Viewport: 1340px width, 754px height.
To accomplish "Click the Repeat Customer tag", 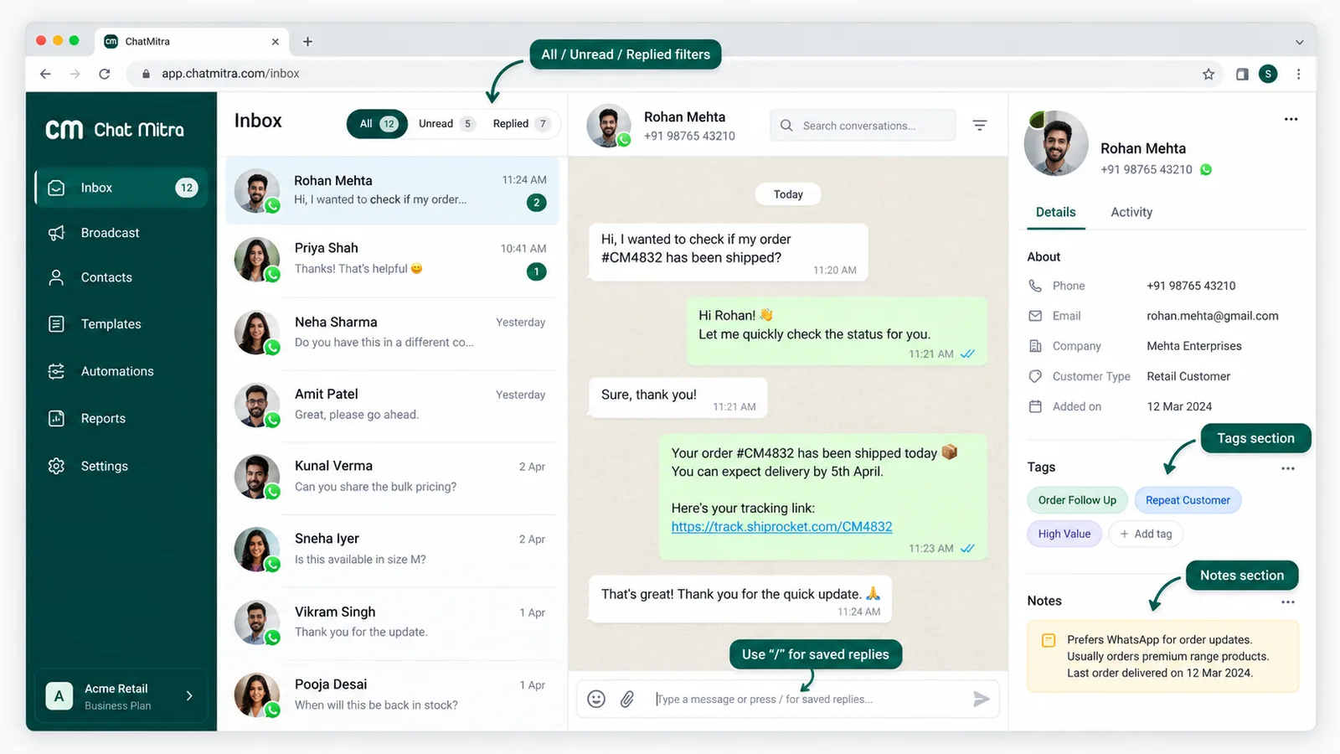I will click(x=1188, y=500).
